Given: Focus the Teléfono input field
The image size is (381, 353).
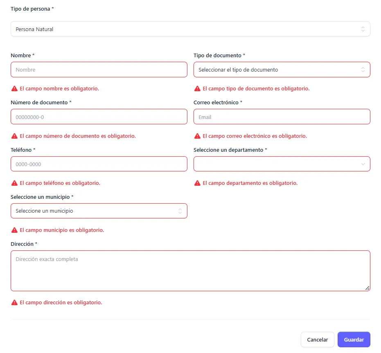Looking at the screenshot, I should point(99,164).
